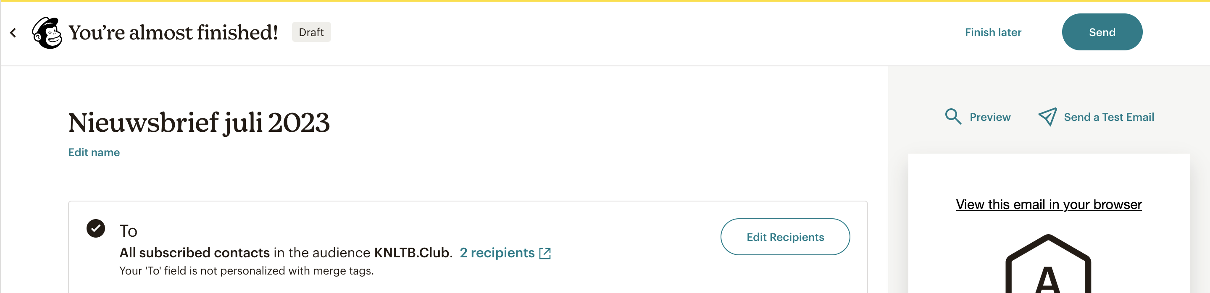
Task: Click the external link icon beside recipients
Action: (x=545, y=254)
